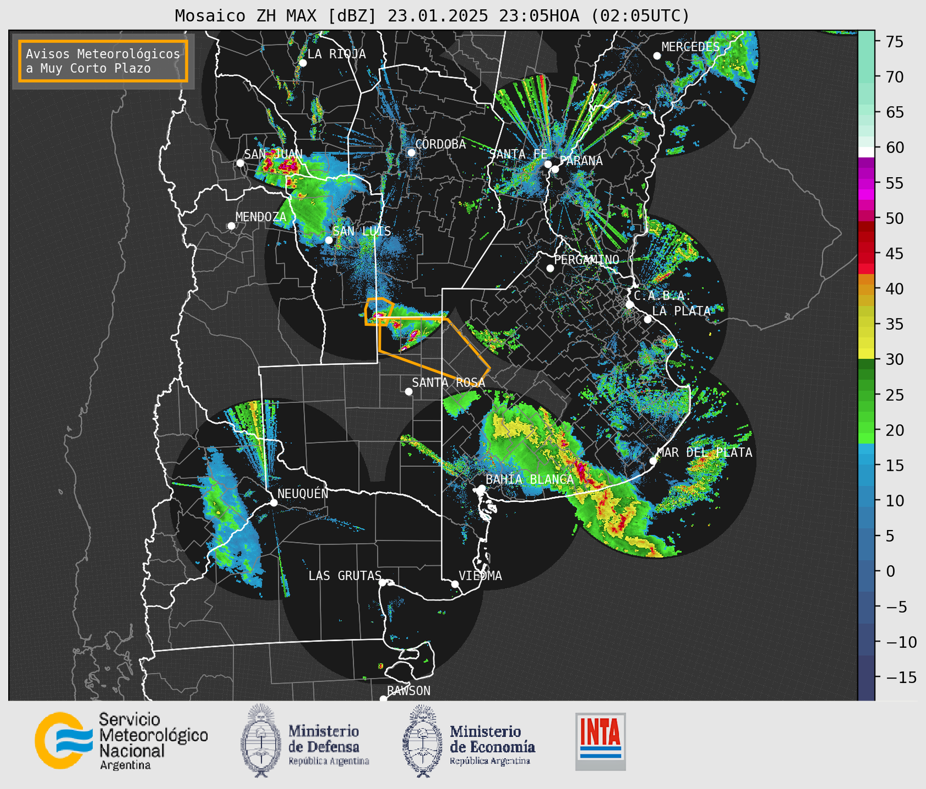The height and width of the screenshot is (789, 926).
Task: Click the NEUQUÉN label text
Action: pos(302,493)
